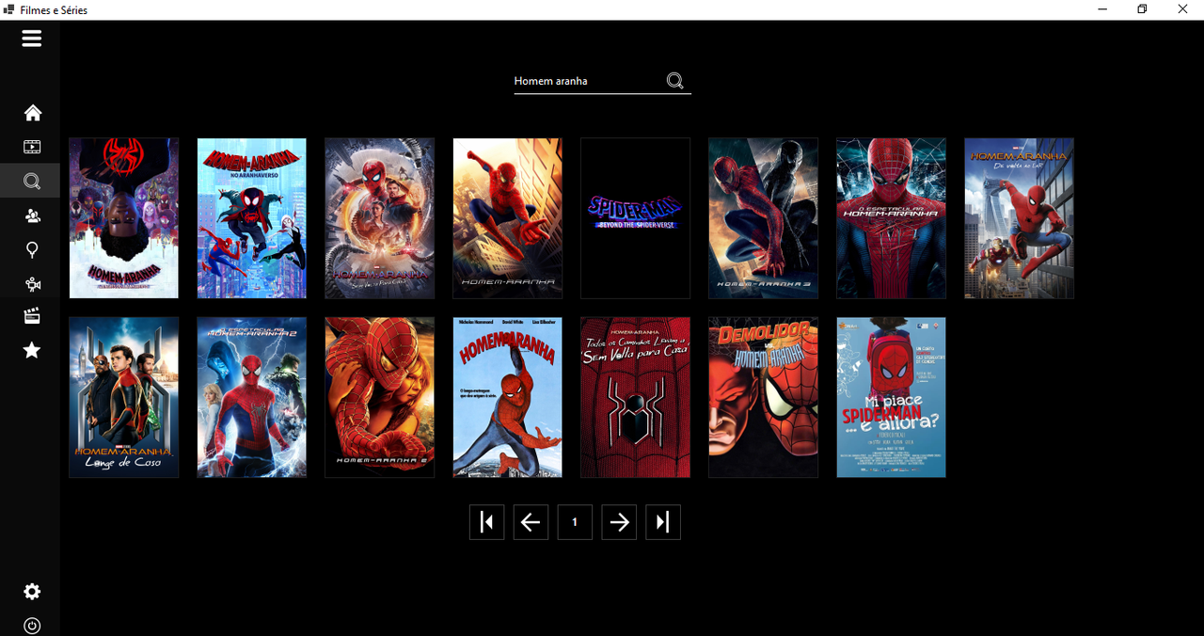Screen dimensions: 1204x636
Task: Select the sidebar search icon
Action: 32,182
